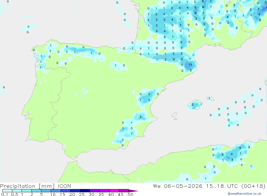The image size is (267, 196).
Task: Select legend swatch between 20 and 25
Action: pyautogui.click(x=75, y=191)
